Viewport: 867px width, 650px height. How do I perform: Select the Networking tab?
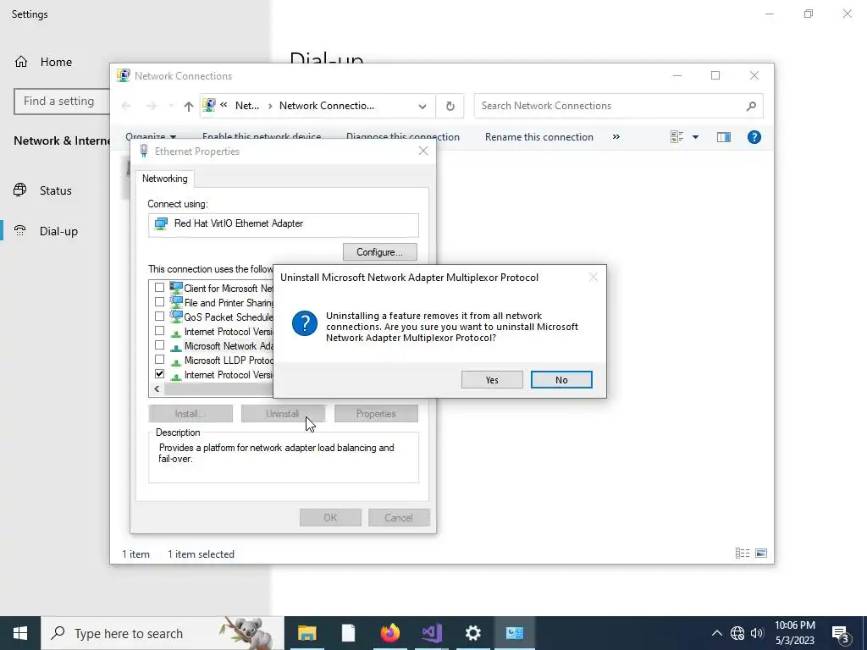[165, 179]
